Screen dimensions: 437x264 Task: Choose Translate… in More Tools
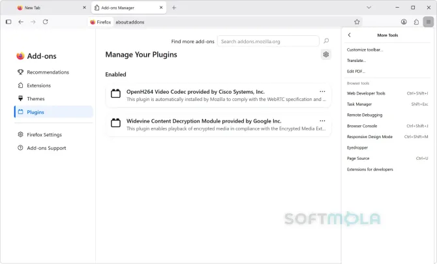point(387,61)
